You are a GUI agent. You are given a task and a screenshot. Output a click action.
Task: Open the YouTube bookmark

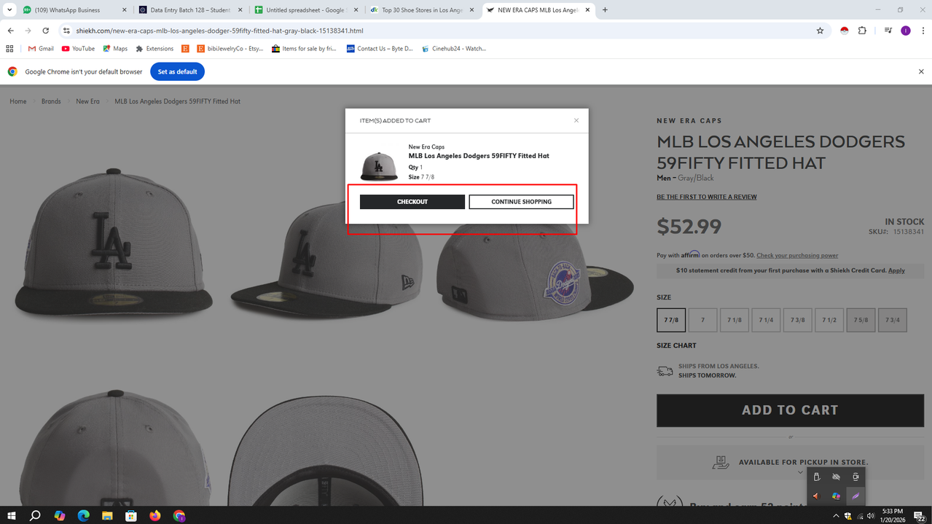(78, 49)
